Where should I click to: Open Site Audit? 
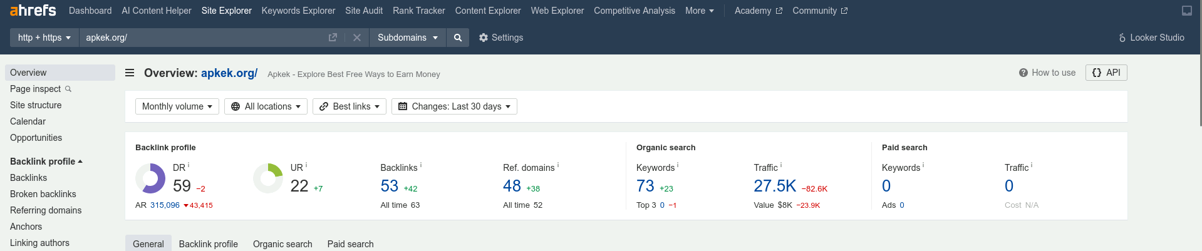364,11
